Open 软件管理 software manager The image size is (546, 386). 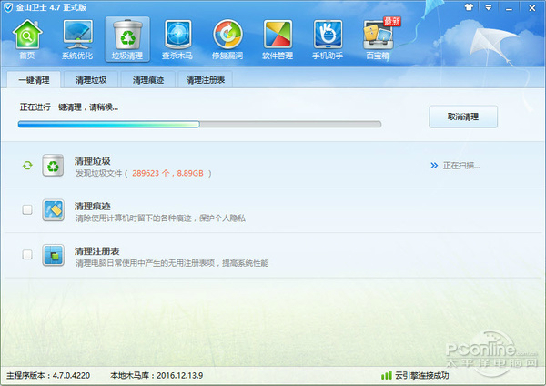[x=278, y=39]
